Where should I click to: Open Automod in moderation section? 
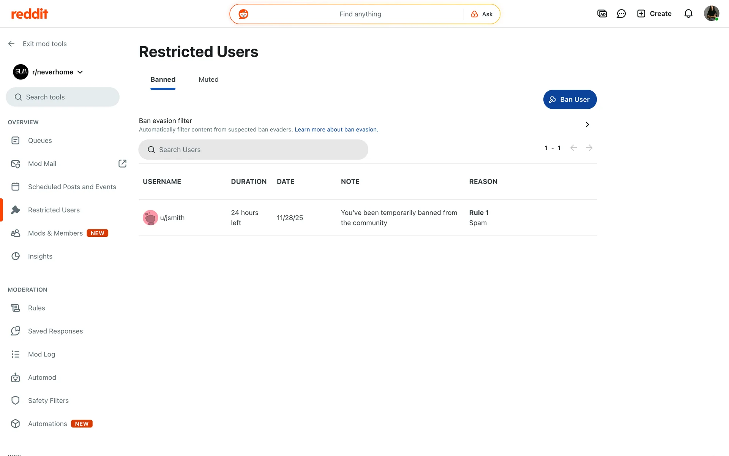pyautogui.click(x=42, y=377)
